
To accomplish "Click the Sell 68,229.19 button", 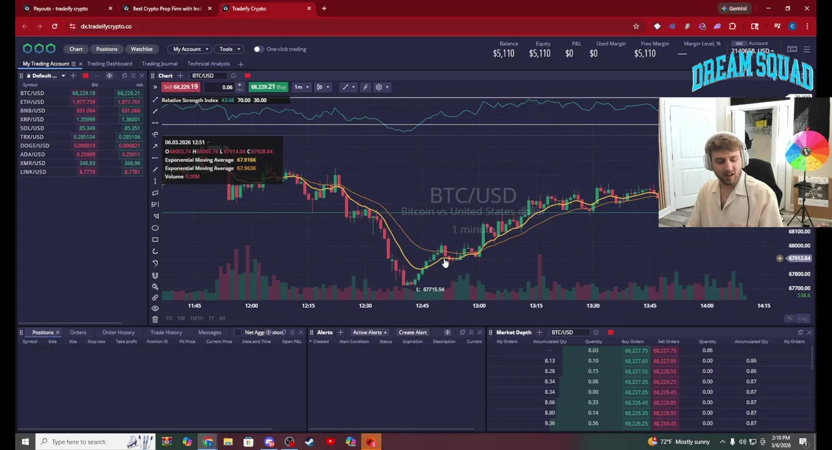I will pyautogui.click(x=180, y=87).
